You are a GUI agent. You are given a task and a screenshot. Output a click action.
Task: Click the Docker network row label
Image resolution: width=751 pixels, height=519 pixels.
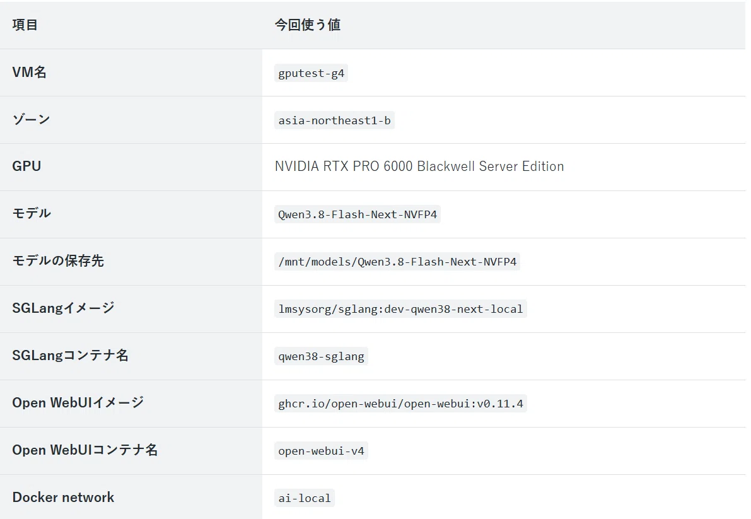[63, 497]
